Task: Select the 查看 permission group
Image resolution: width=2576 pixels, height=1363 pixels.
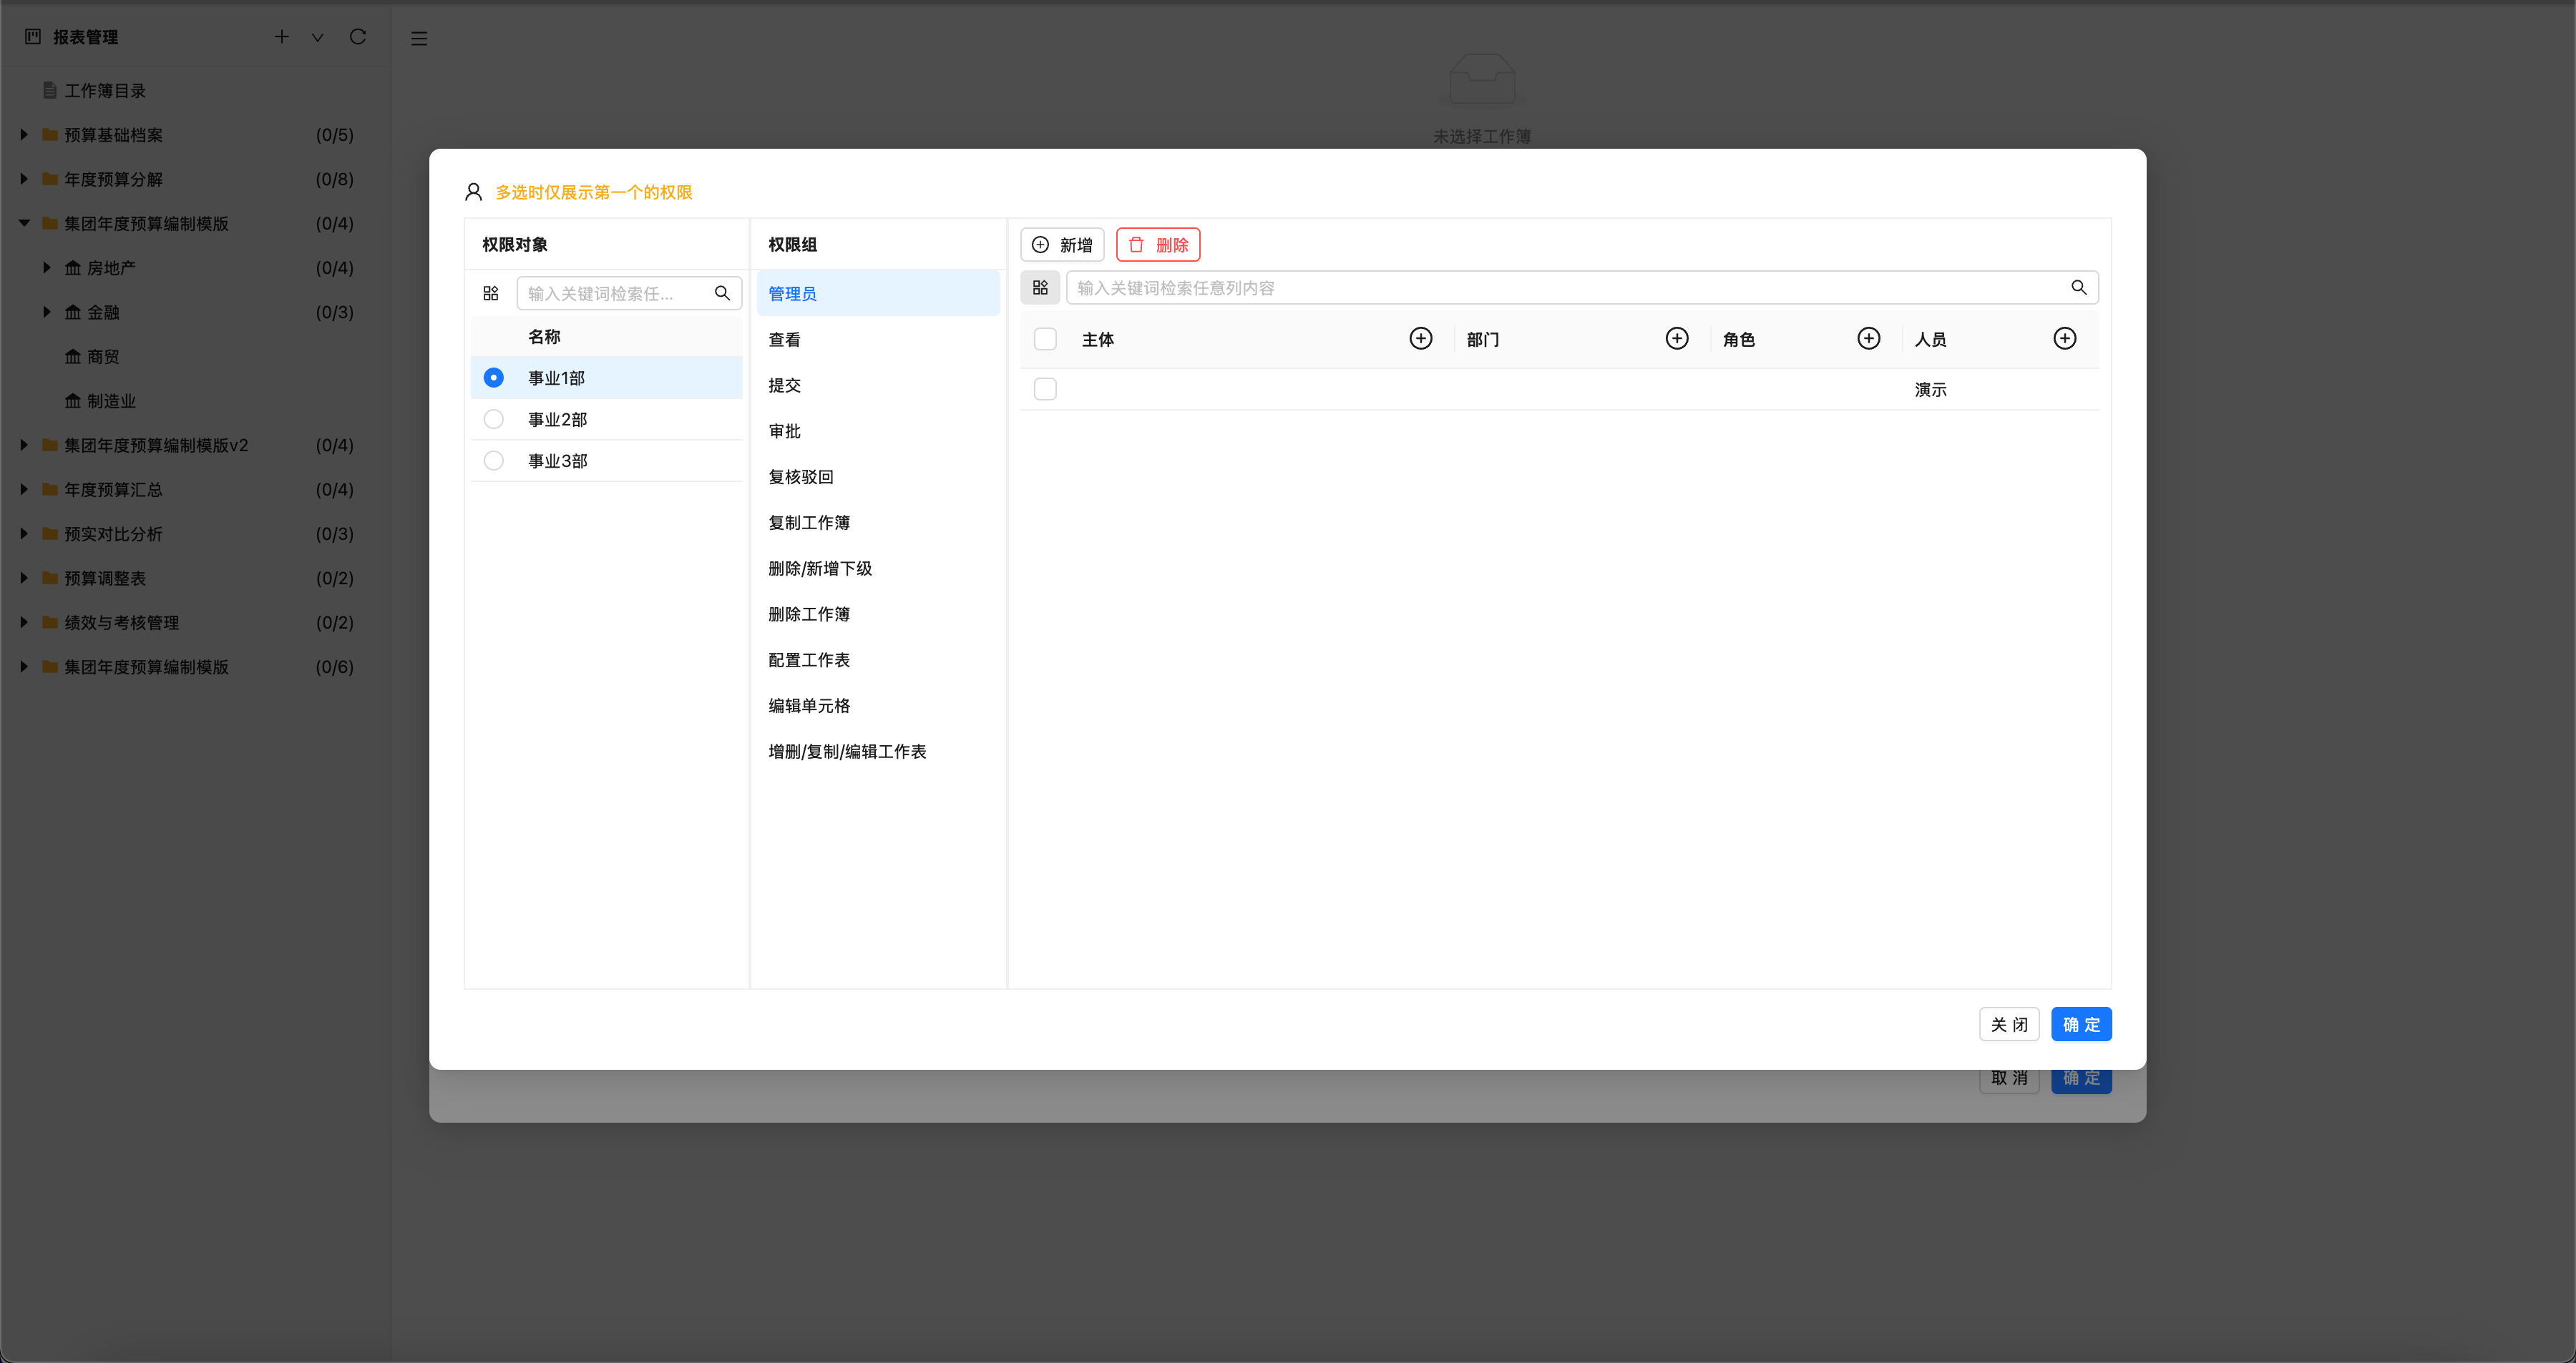Action: [x=784, y=340]
